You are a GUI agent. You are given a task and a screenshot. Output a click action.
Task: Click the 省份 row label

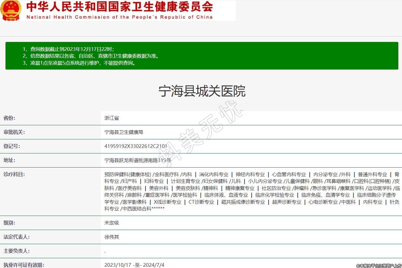pyautogui.click(x=9, y=118)
